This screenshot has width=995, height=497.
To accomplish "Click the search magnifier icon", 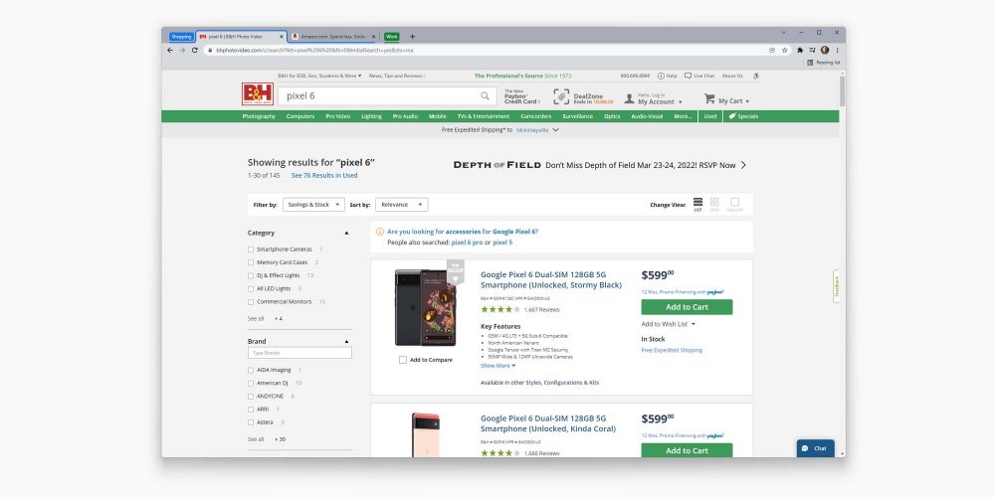I will [x=485, y=96].
